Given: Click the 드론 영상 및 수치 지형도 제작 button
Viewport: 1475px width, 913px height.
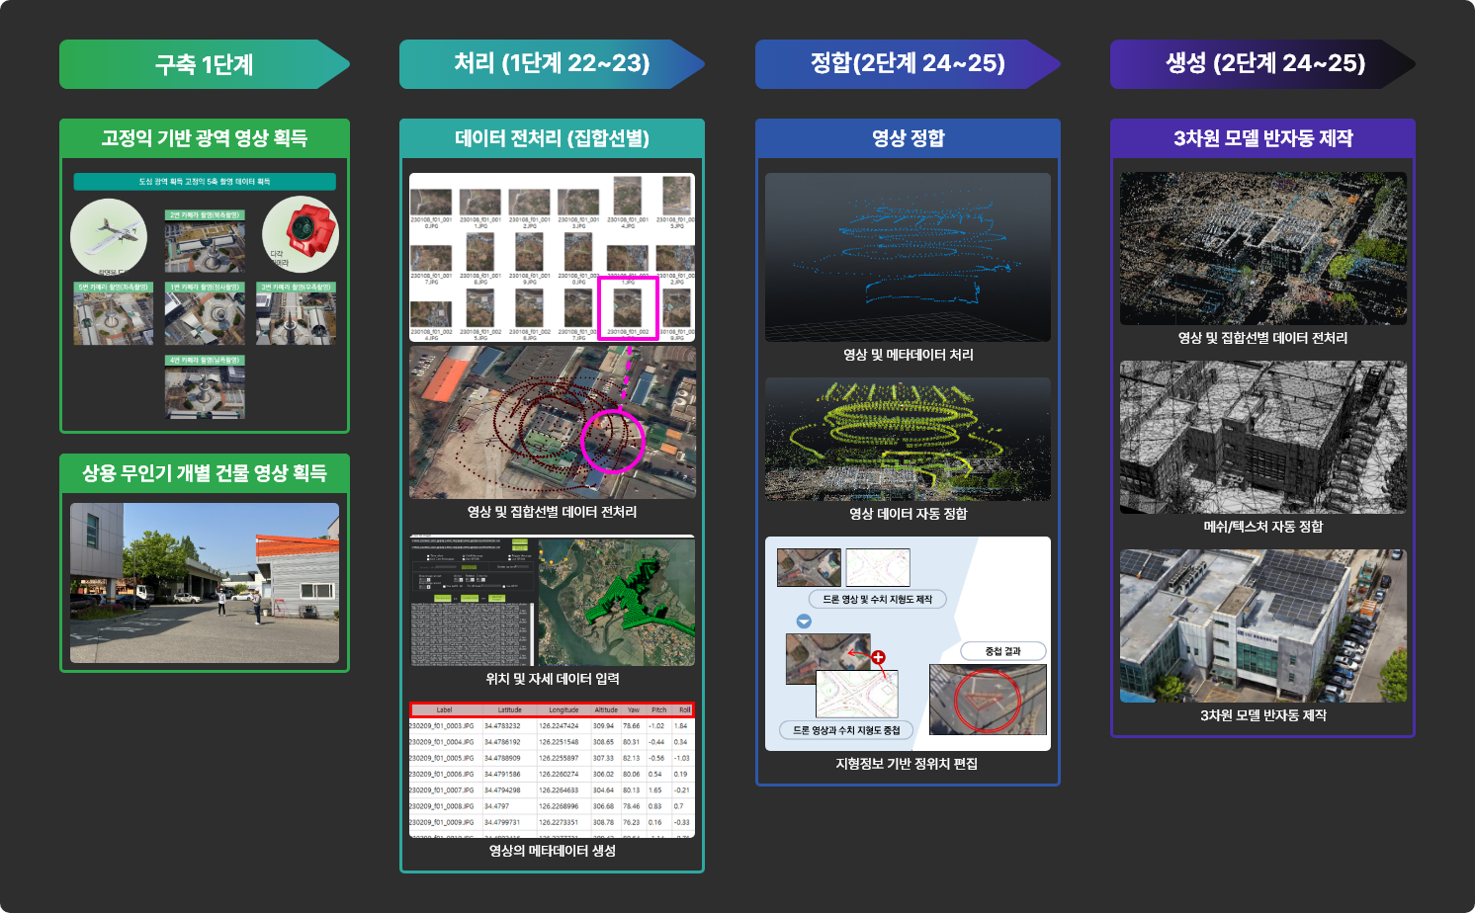Looking at the screenshot, I should point(877,599).
